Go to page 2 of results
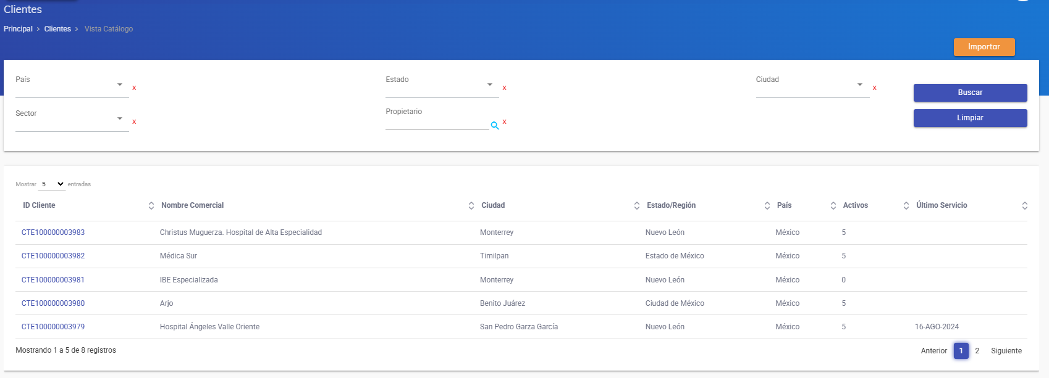This screenshot has height=378, width=1049. pyautogui.click(x=977, y=351)
